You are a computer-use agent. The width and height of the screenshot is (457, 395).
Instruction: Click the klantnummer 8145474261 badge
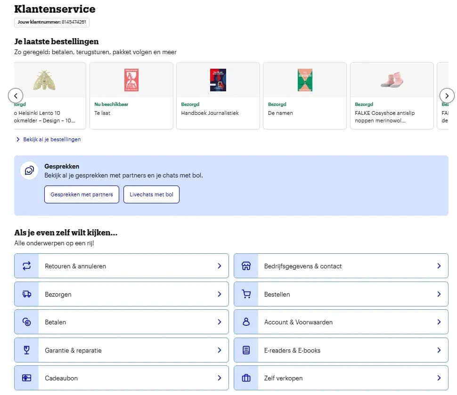52,22
